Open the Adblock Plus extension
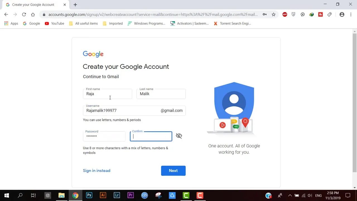The height and width of the screenshot is (201, 357). 285,15
